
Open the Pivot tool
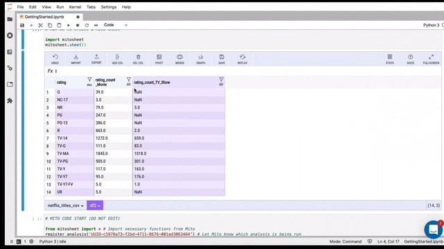(x=159, y=59)
